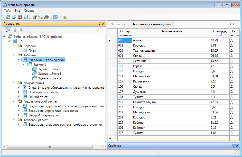Click the tree scrollbar right arrow
Viewport: 242px width, 157px height.
[x=103, y=147]
